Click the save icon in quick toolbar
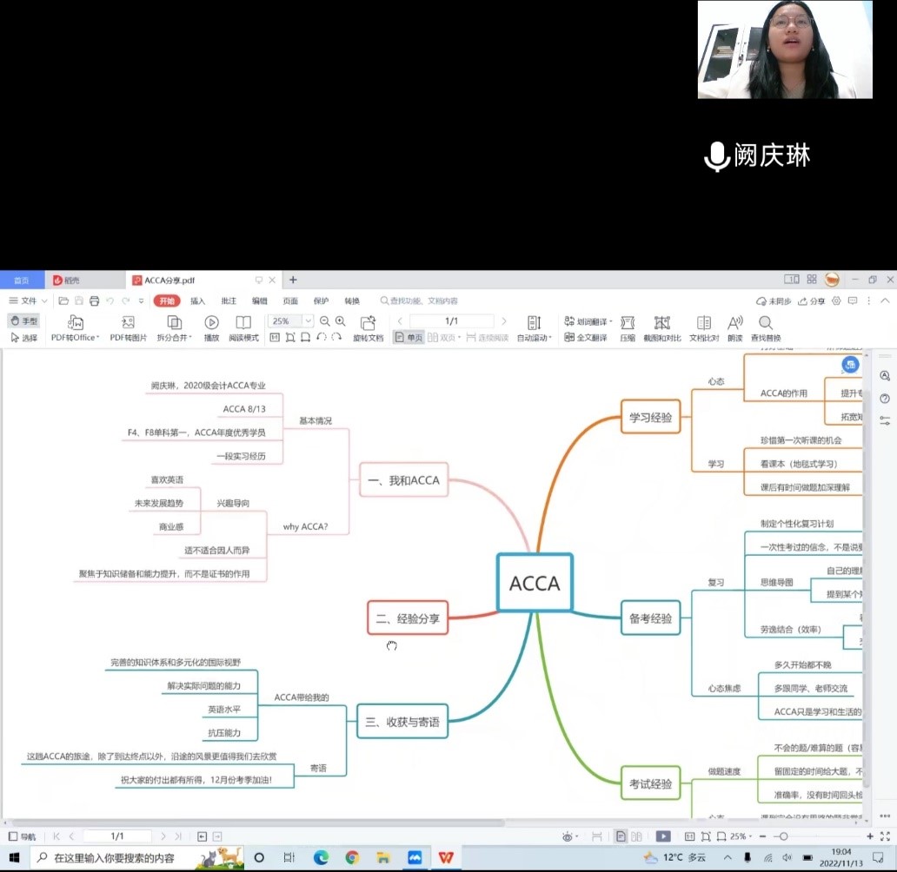The width and height of the screenshot is (897, 872). point(79,301)
